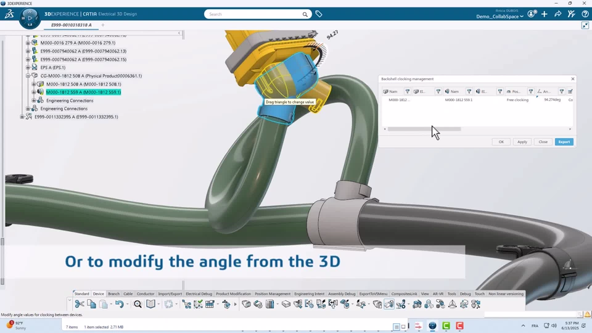Click the collaboration tools icon in top bar
This screenshot has height=333, width=592.
tap(571, 14)
